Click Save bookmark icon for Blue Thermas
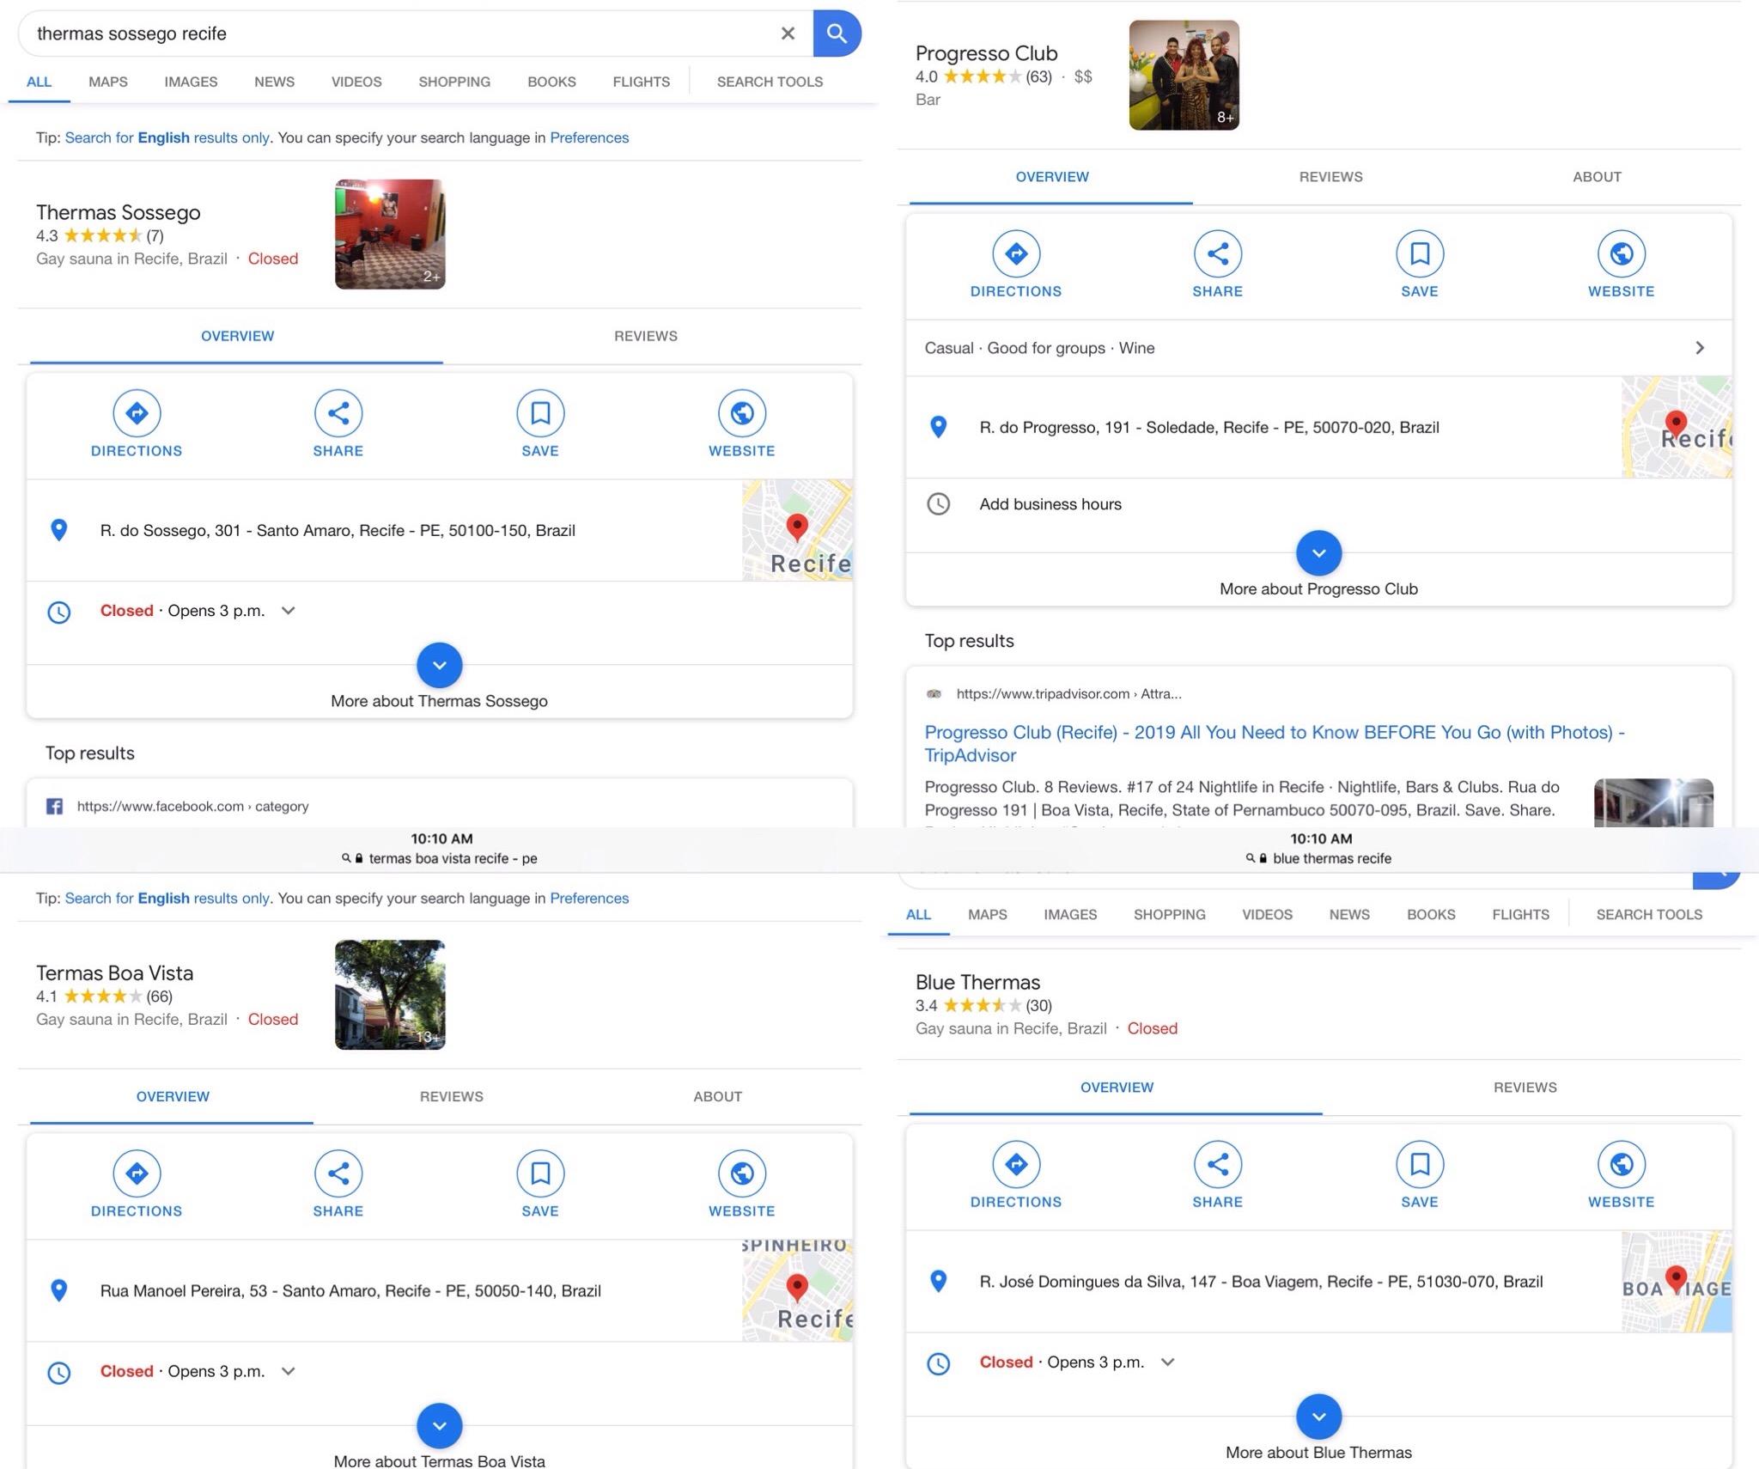The width and height of the screenshot is (1759, 1469). pyautogui.click(x=1420, y=1165)
